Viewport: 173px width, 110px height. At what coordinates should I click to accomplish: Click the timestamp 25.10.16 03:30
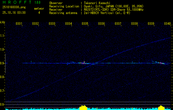(x=14, y=13)
